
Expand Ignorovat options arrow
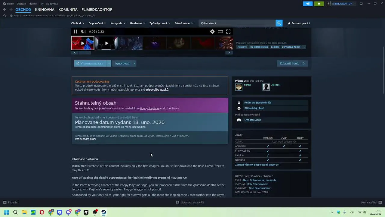[134, 64]
